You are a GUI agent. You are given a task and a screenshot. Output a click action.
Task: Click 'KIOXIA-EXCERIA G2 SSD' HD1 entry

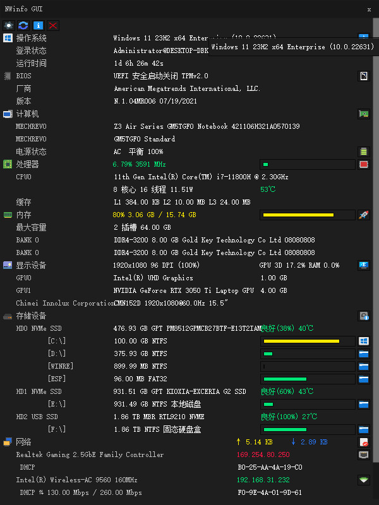click(x=207, y=391)
